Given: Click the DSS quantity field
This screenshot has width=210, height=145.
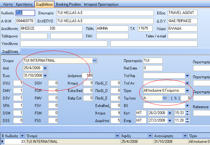Looking at the screenshot, I should pyautogui.click(x=18, y=121).
